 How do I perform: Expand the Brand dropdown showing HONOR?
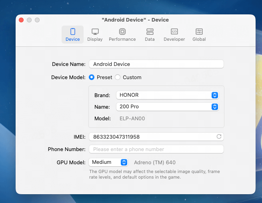point(167,95)
